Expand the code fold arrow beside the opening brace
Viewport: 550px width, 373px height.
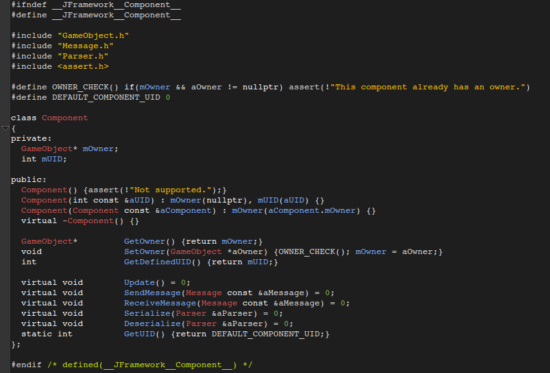(5, 128)
